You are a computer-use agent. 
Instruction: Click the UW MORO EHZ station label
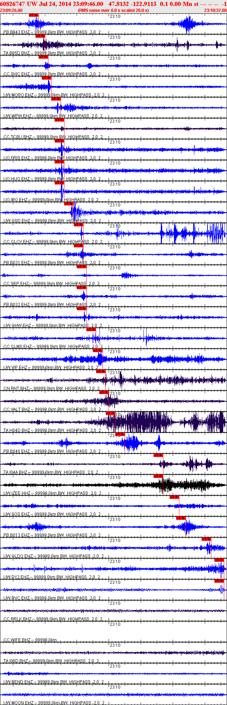(54, 95)
